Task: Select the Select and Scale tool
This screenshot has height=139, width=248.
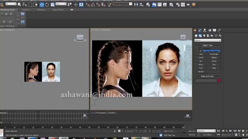Action: tap(53, 5)
